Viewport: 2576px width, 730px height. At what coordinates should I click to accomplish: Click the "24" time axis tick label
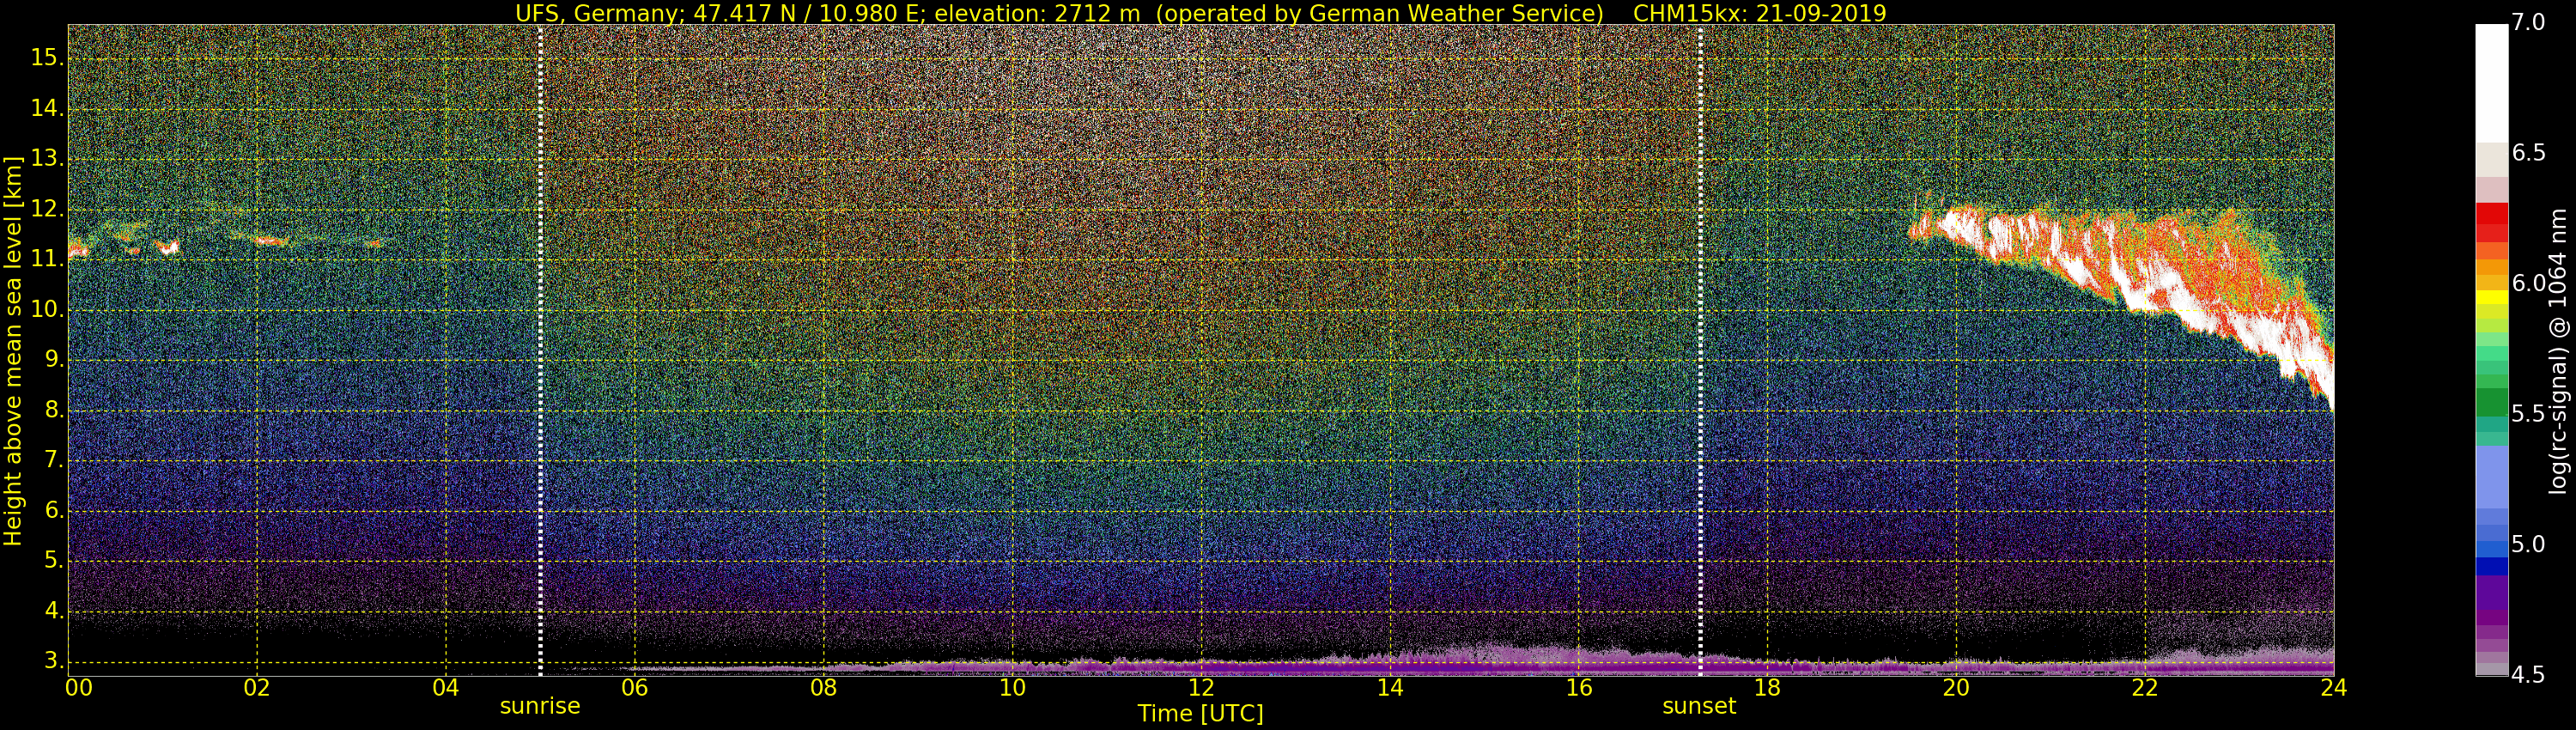(2334, 688)
